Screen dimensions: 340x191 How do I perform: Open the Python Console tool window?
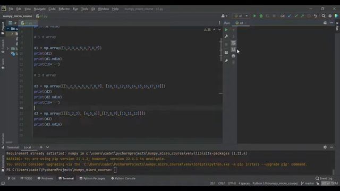click(123, 178)
